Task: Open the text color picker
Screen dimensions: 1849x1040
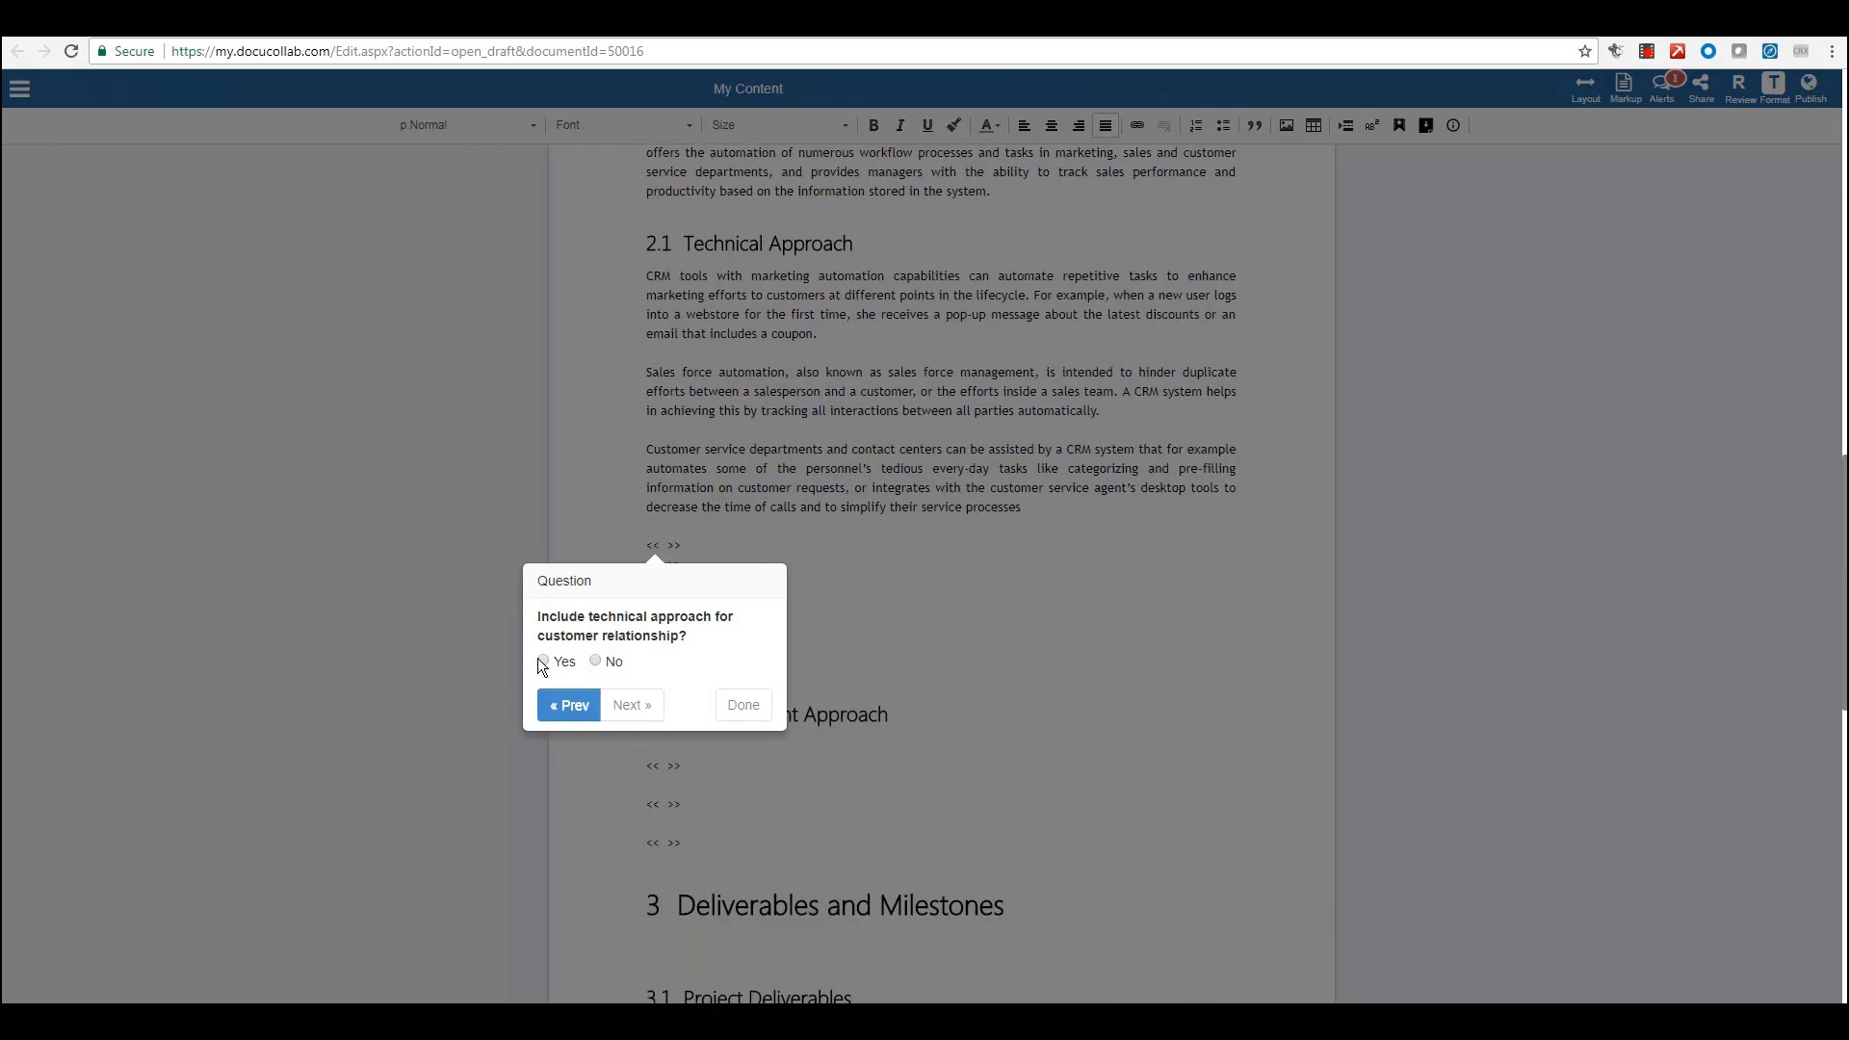Action: pos(989,125)
